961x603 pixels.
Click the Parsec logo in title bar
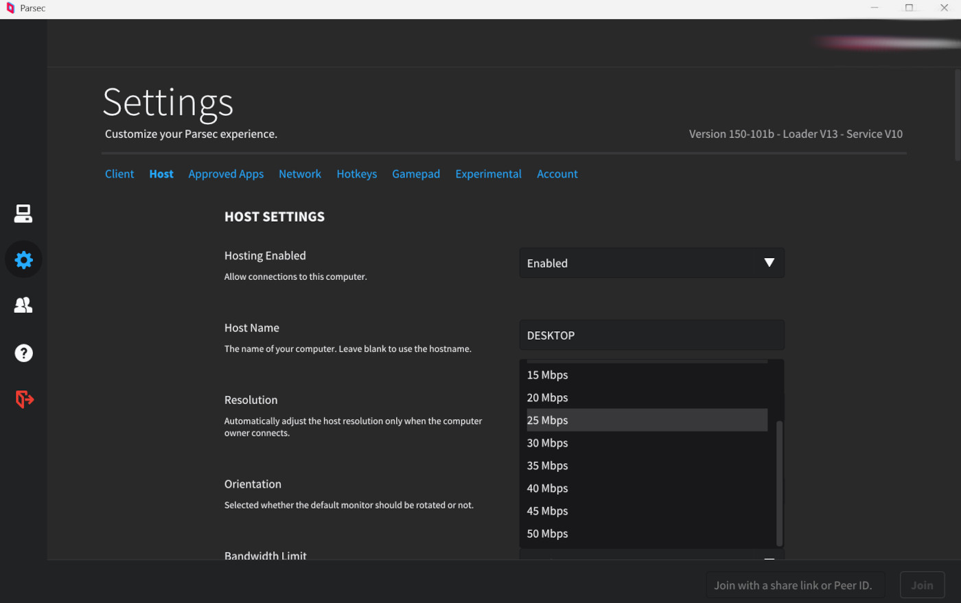click(x=10, y=8)
